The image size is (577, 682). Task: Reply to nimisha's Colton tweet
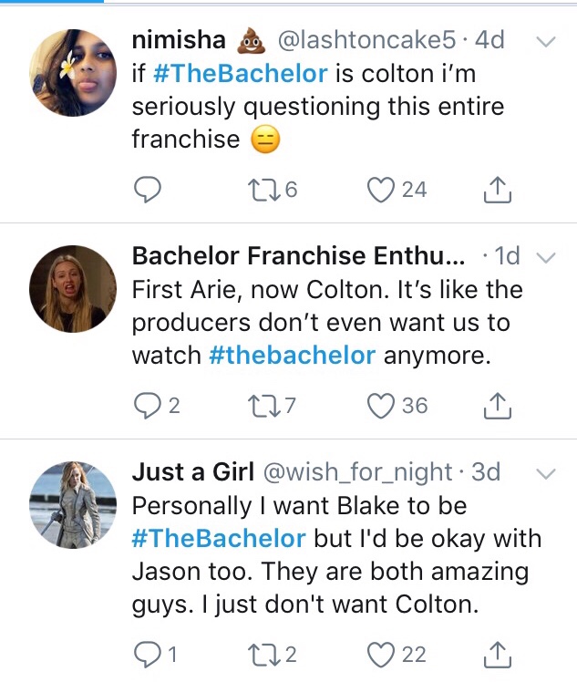[148, 189]
